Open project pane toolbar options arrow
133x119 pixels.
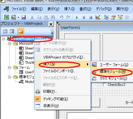pos(52,33)
